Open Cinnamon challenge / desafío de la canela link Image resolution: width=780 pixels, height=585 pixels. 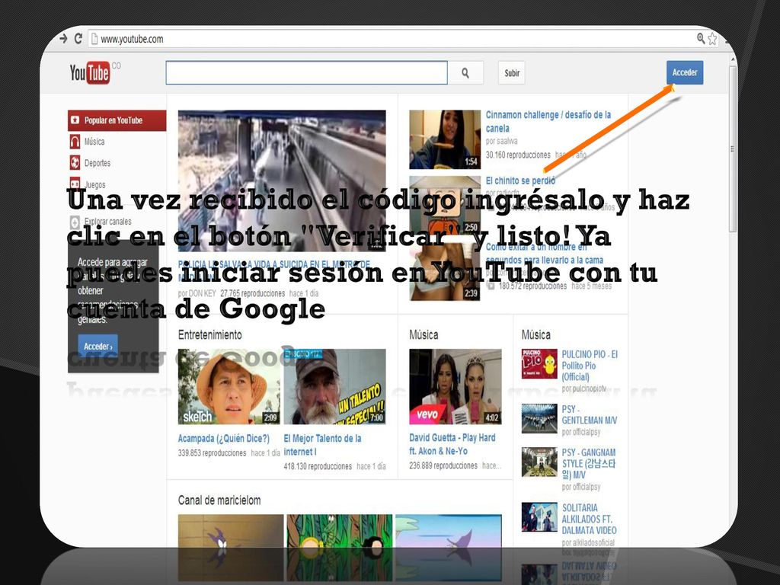click(x=548, y=121)
